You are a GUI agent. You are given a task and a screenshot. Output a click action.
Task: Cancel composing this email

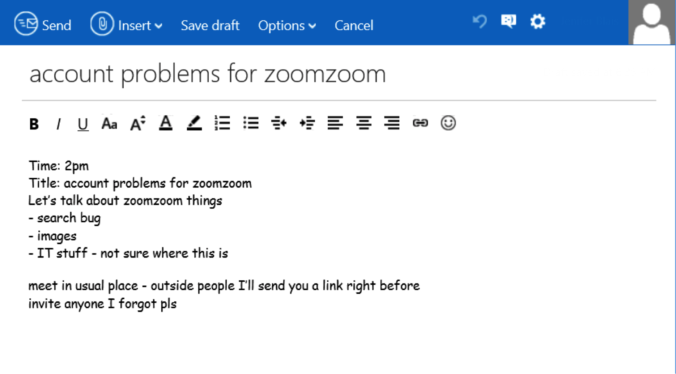point(354,25)
